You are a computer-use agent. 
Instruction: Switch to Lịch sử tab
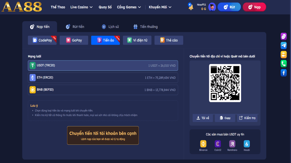[x=110, y=27]
